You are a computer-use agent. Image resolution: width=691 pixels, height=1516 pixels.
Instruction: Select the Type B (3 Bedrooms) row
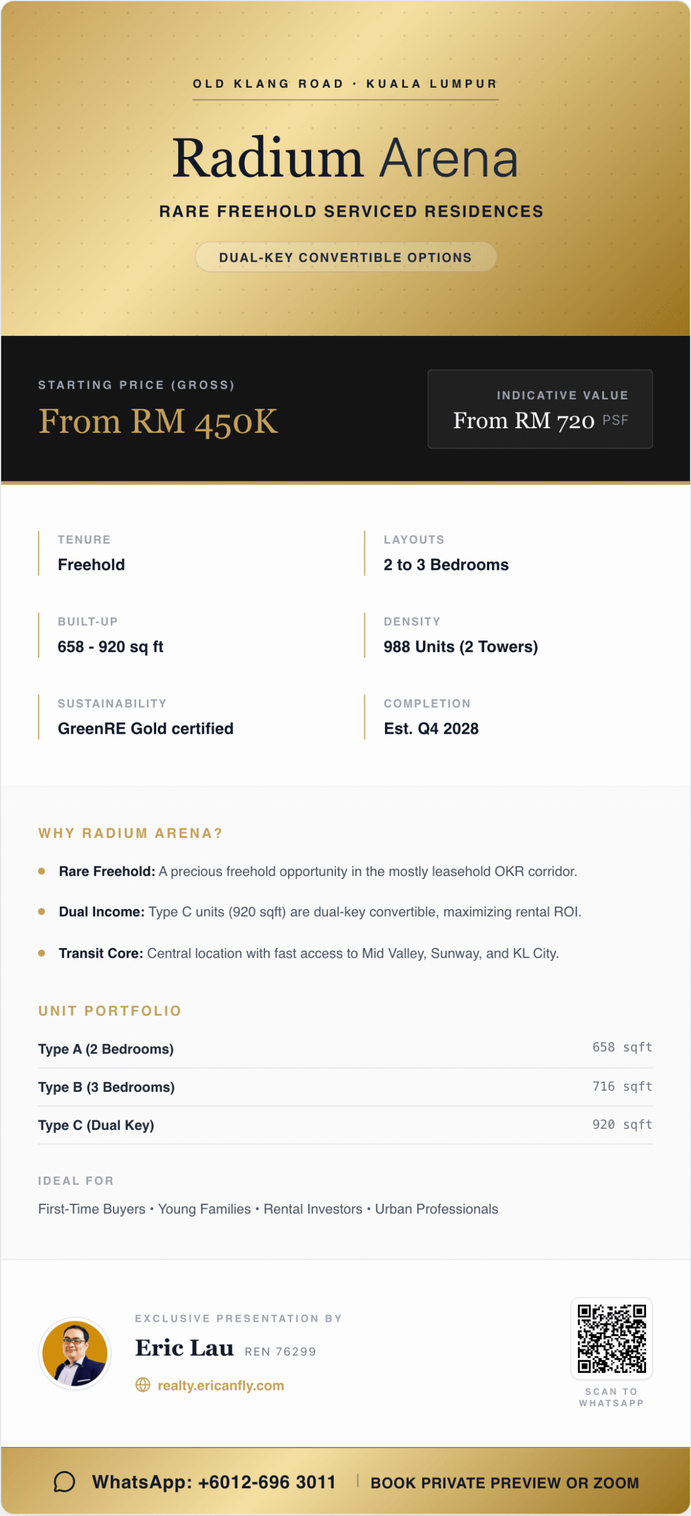click(x=345, y=1087)
